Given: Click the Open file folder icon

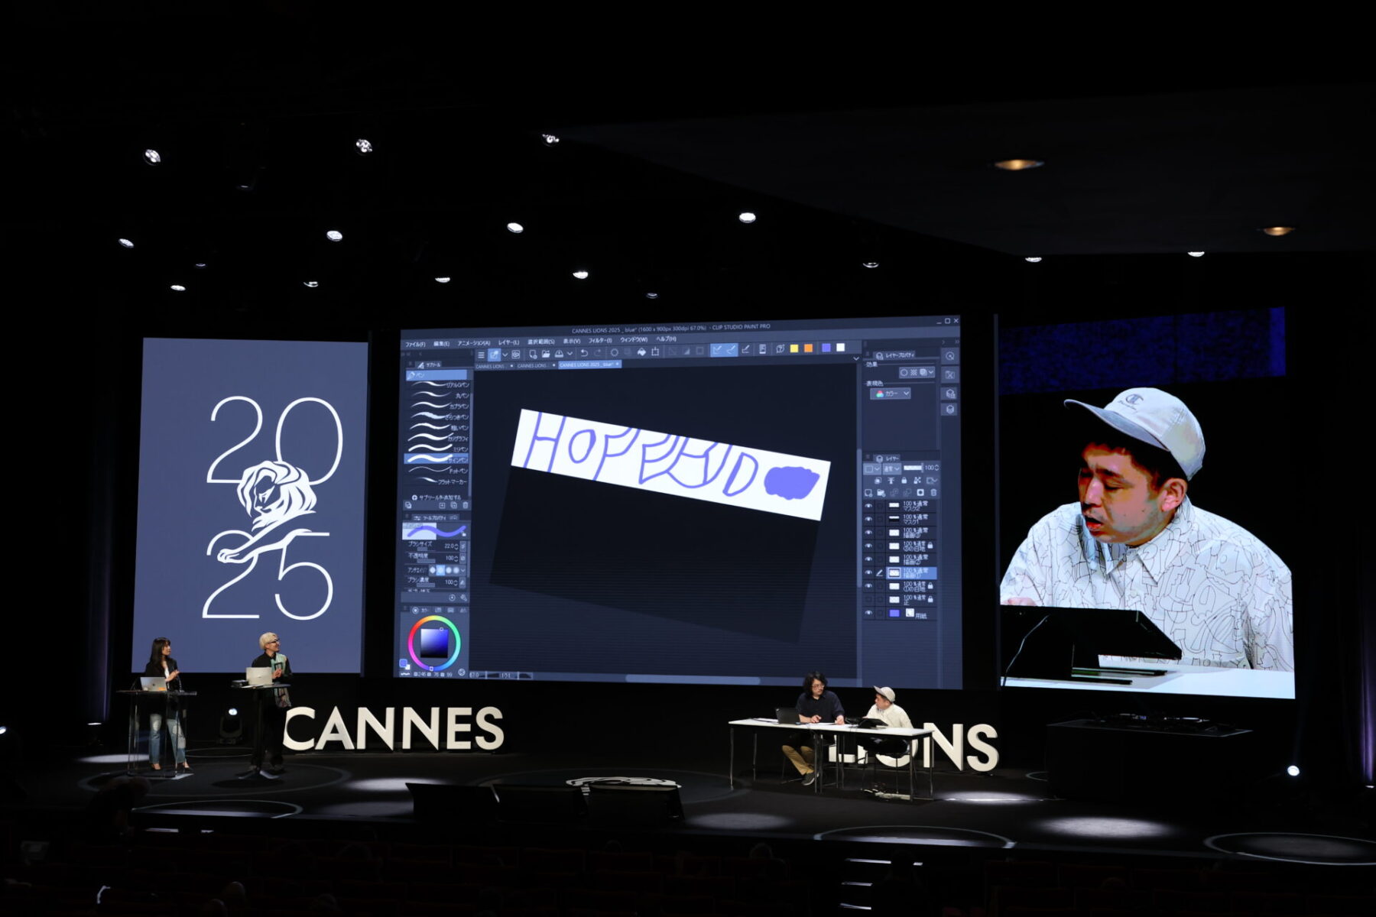Looking at the screenshot, I should [x=546, y=354].
